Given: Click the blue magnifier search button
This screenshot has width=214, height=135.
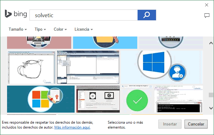Looking at the screenshot, I should pyautogui.click(x=147, y=15).
